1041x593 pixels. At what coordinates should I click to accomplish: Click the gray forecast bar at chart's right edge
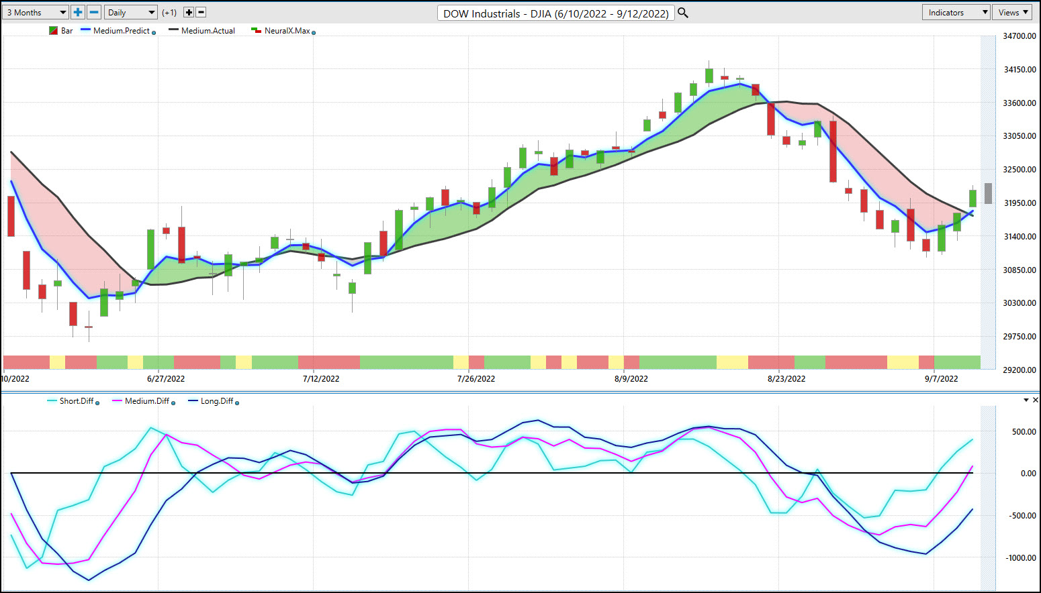click(x=988, y=193)
